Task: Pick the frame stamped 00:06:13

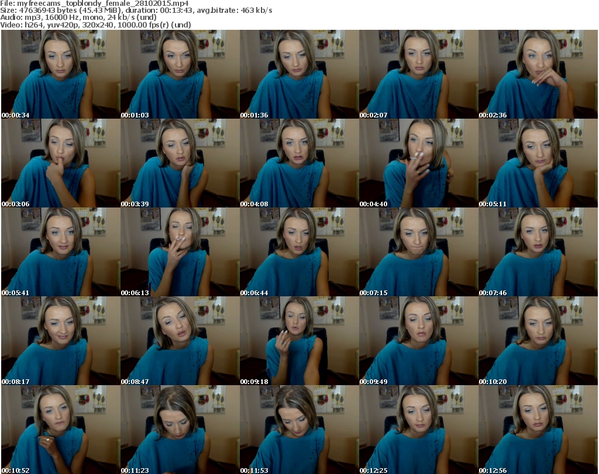Action: 180,252
